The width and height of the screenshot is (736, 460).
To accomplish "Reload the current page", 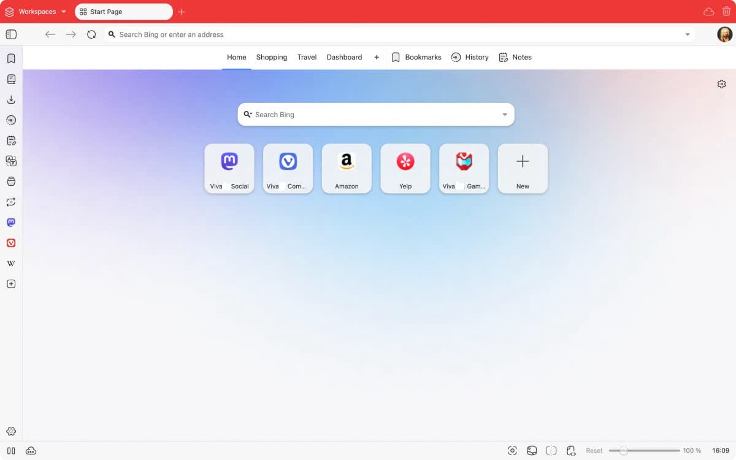I will coord(91,35).
